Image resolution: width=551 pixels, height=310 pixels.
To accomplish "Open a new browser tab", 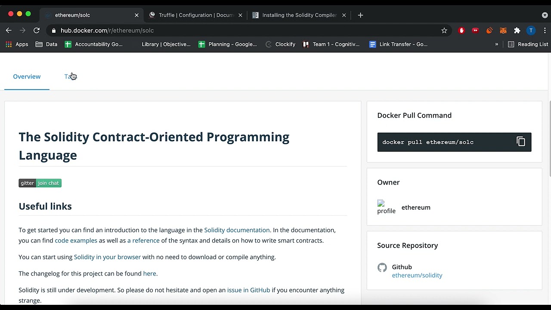I will pos(360,15).
